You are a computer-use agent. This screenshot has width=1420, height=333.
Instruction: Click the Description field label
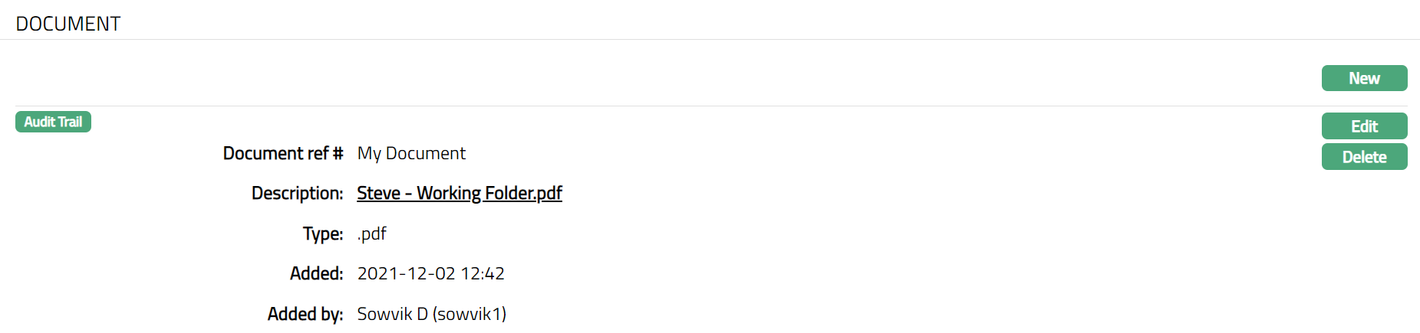pos(297,193)
